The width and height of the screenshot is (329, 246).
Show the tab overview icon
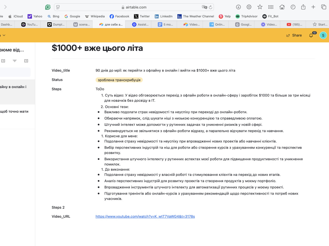coord(323,7)
